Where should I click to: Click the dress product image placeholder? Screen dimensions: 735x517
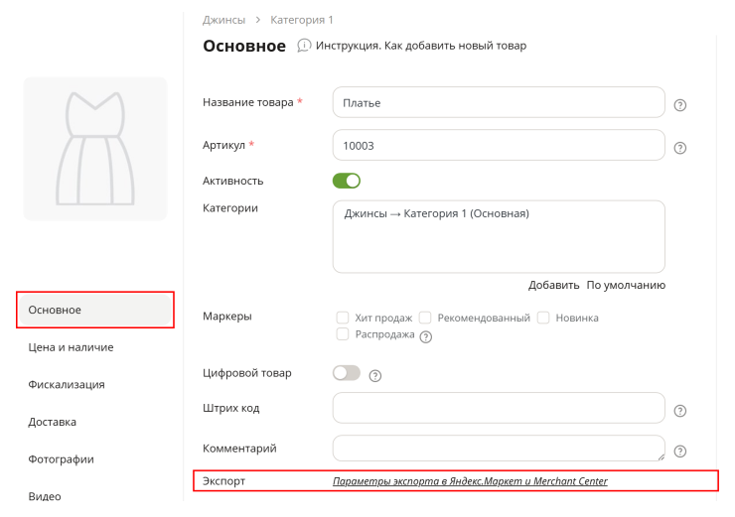click(x=95, y=149)
